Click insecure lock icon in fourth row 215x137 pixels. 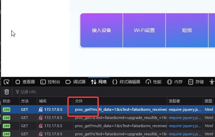tap(40, 134)
